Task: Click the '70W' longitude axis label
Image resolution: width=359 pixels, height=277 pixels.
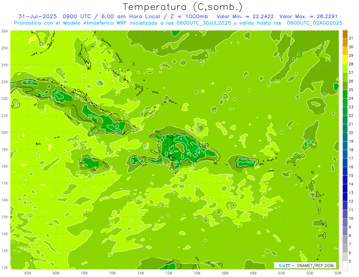Action: pyautogui.click(x=197, y=273)
